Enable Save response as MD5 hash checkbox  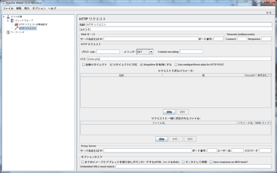[x=211, y=162]
